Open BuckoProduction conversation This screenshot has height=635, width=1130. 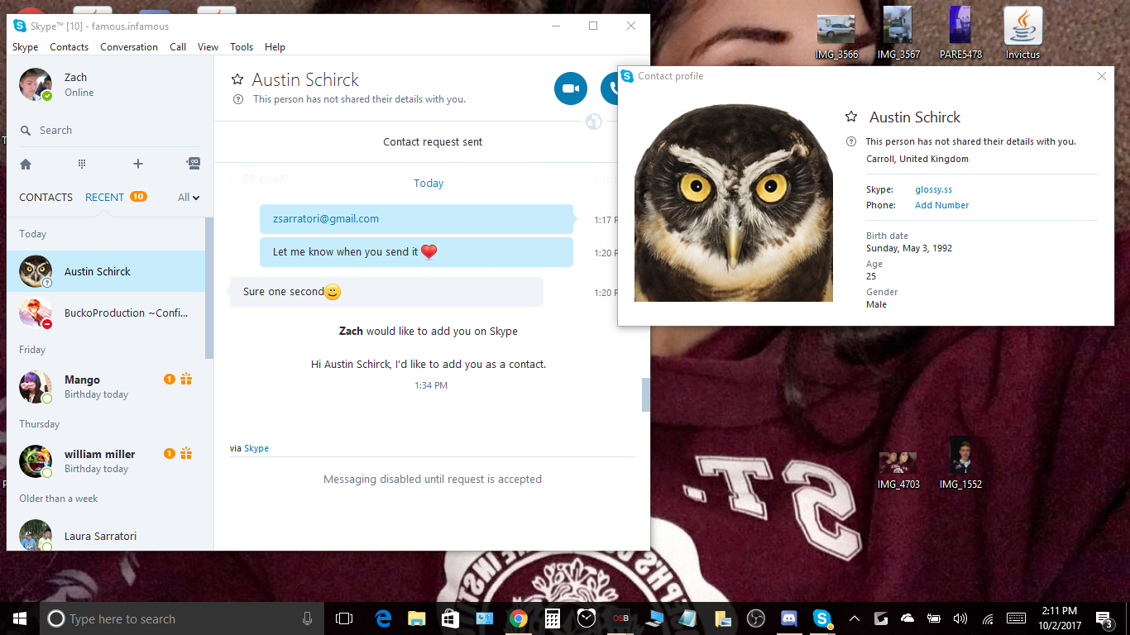[x=106, y=313]
